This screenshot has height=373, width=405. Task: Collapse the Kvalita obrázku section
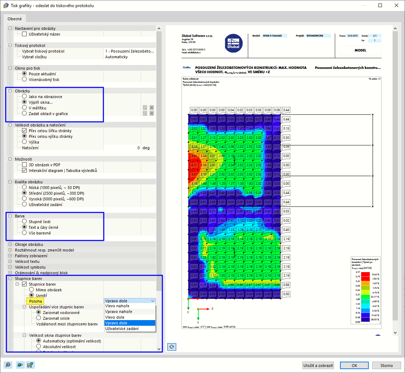[10, 182]
